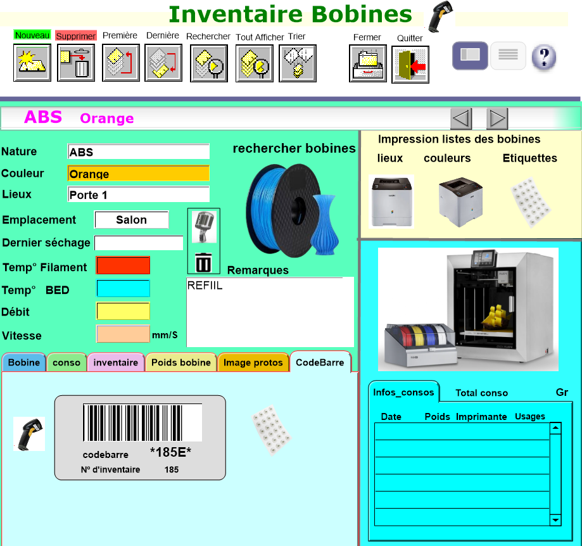582x546 pixels.
Task: Open the conso tab
Action: [66, 362]
